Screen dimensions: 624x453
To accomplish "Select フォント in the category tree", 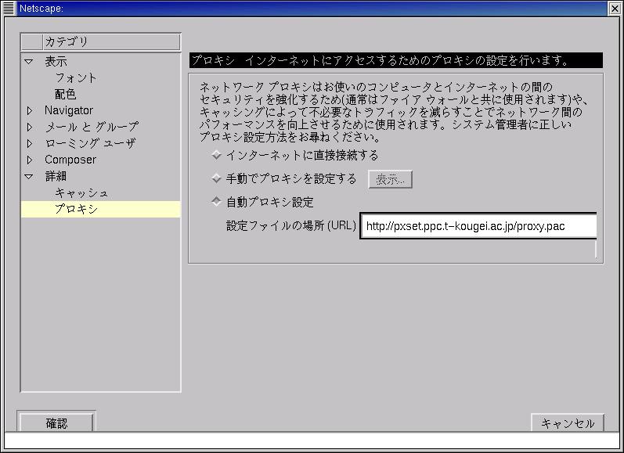I will pyautogui.click(x=76, y=78).
